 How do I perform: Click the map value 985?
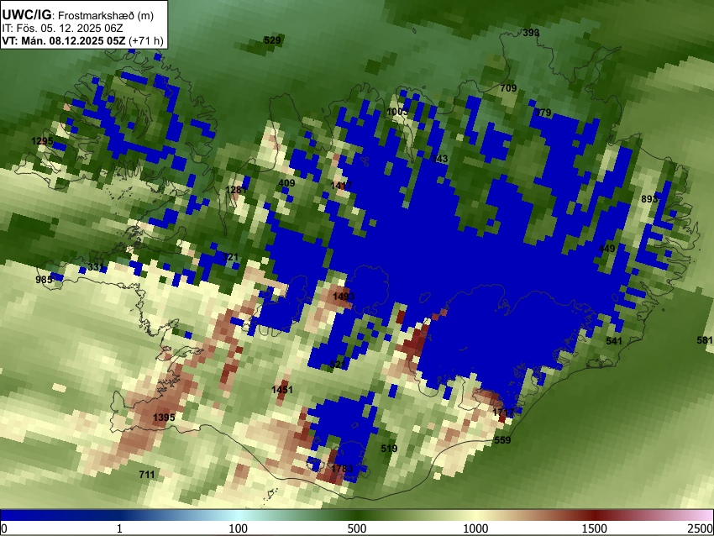point(45,280)
